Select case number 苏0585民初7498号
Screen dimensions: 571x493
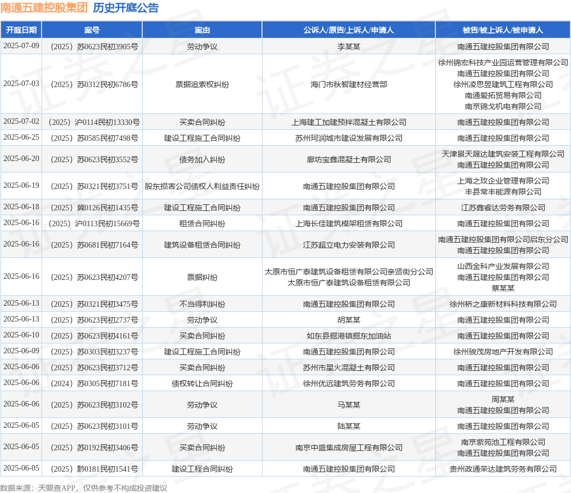[x=94, y=138]
